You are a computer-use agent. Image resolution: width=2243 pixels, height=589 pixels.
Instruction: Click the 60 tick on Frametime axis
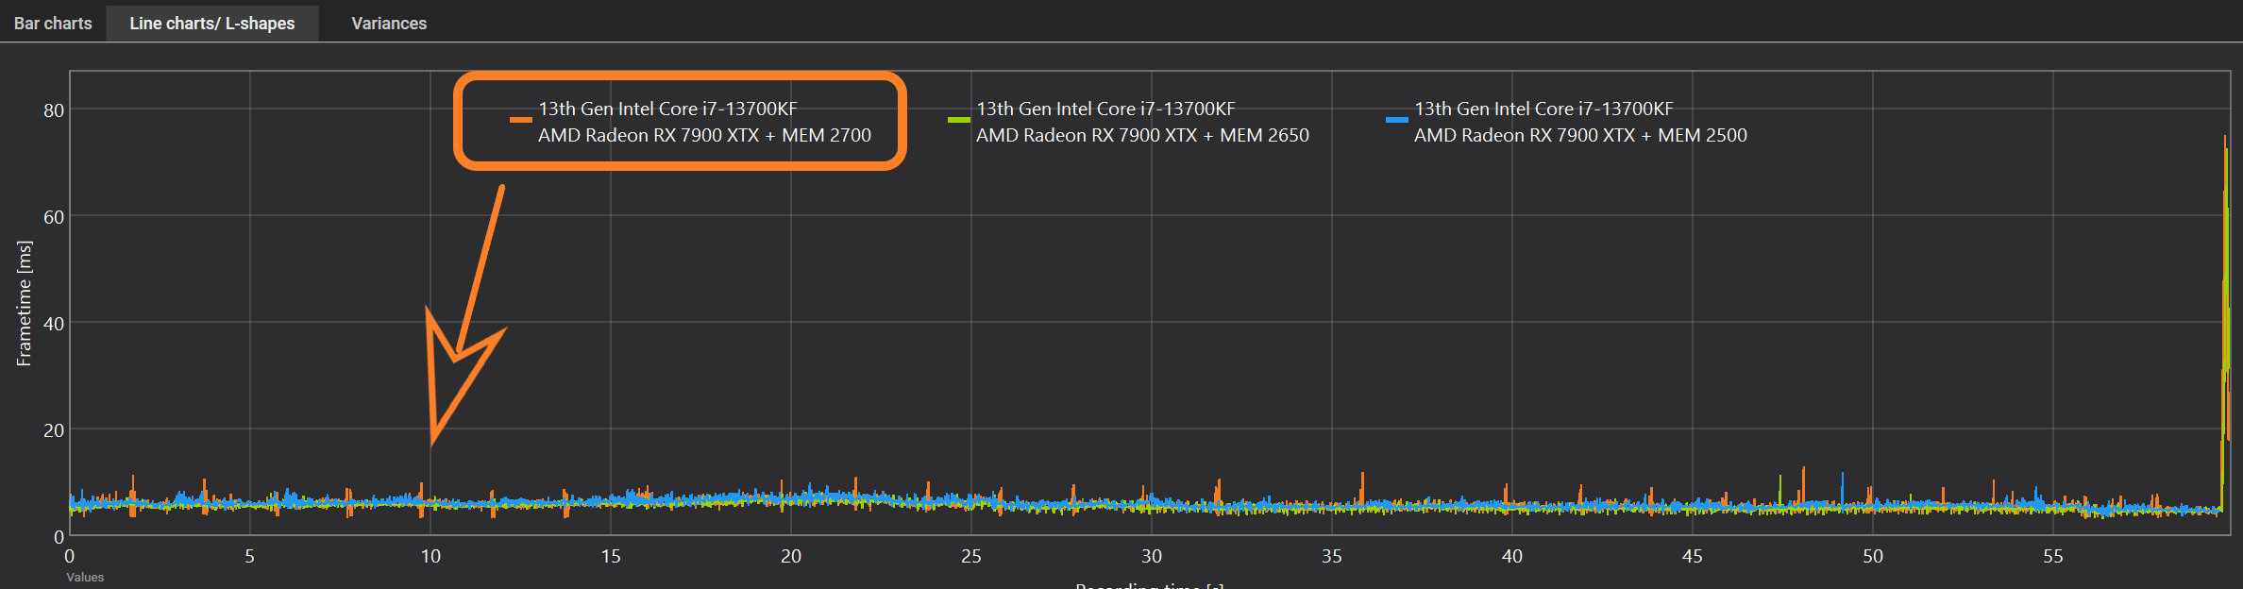click(x=54, y=217)
